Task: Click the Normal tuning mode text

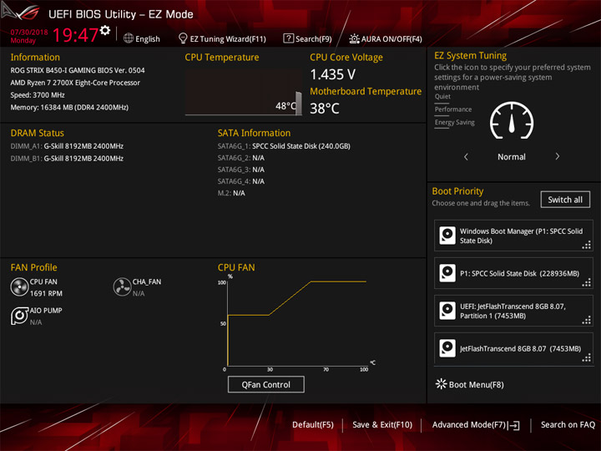Action: [512, 156]
